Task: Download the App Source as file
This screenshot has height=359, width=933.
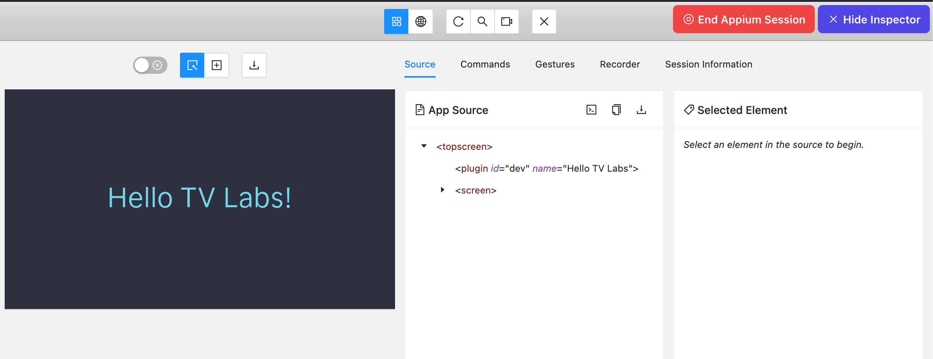Action: pyautogui.click(x=641, y=110)
